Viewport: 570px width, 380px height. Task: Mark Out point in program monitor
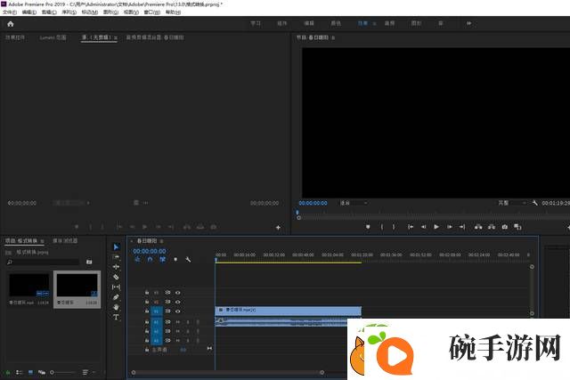click(x=394, y=227)
